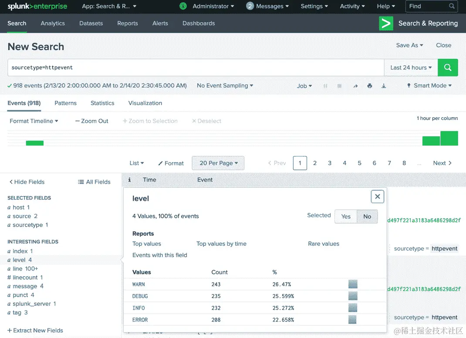Click the Find field magnifier icon
This screenshot has width=466, height=338.
452,6
